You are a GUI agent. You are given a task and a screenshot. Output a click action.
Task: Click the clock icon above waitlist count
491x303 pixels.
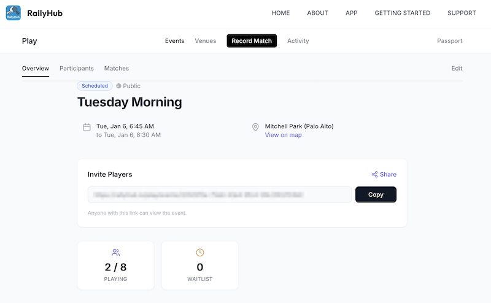pos(199,252)
